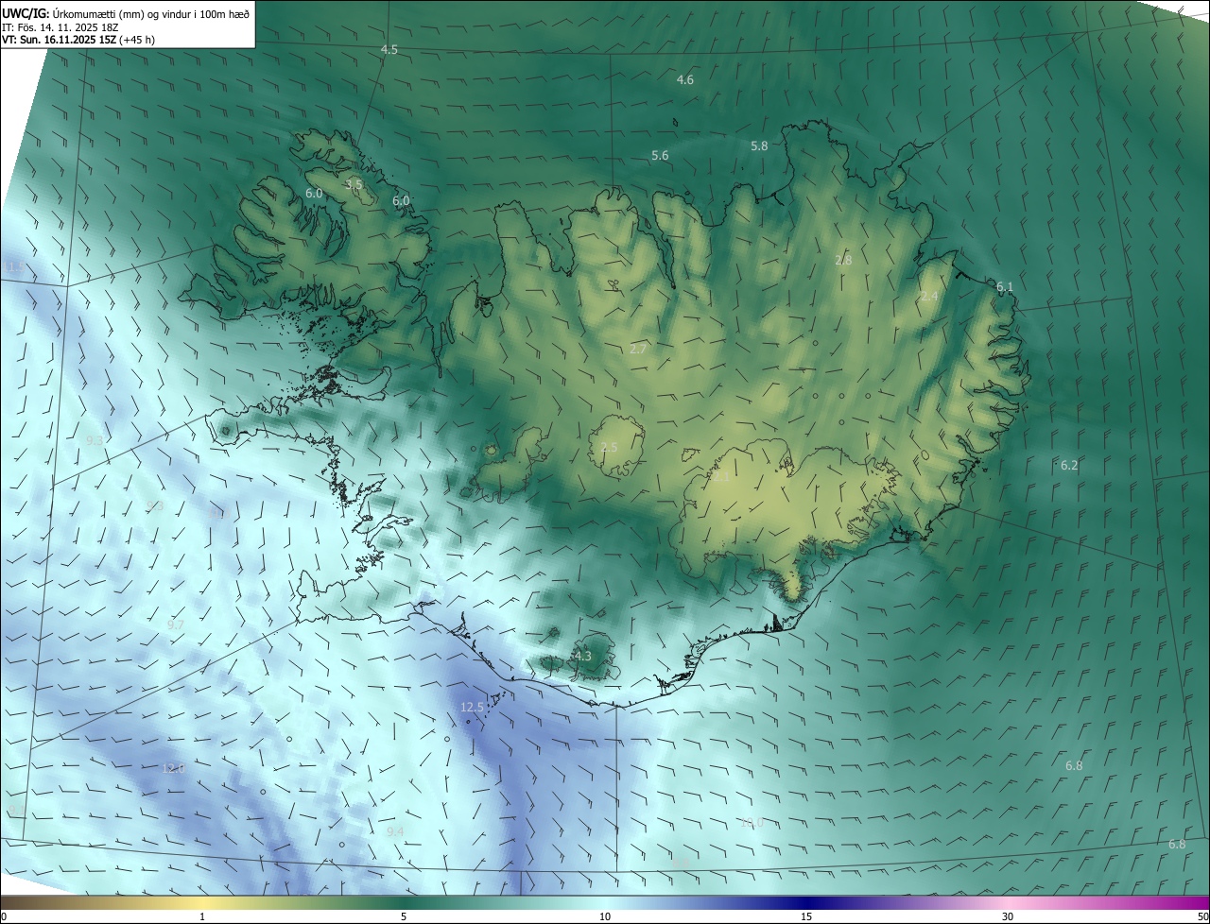Select the VT valid time line
The height and width of the screenshot is (924, 1210).
78,40
